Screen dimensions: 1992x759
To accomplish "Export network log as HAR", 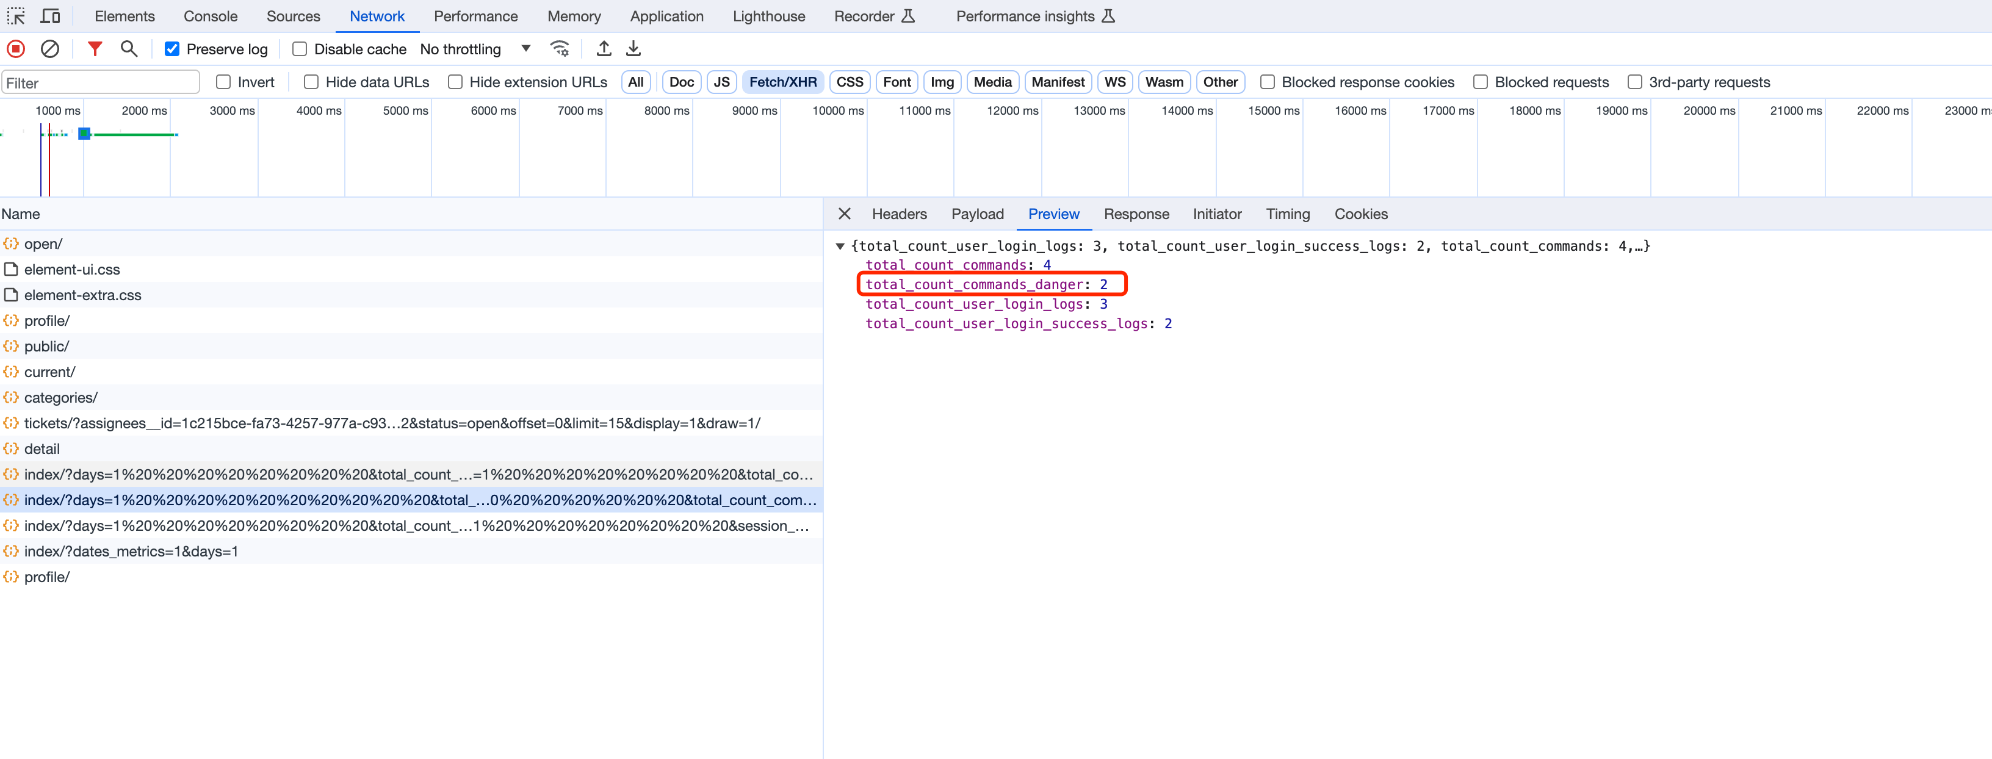I will 633,48.
